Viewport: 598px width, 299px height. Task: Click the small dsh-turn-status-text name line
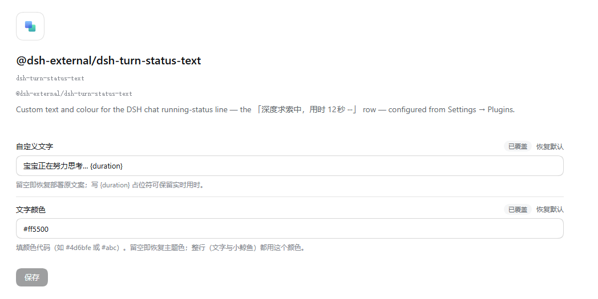tap(50, 78)
